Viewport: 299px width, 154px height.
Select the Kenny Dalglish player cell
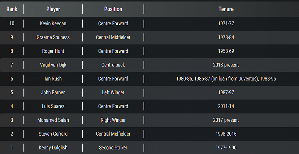[53, 147]
